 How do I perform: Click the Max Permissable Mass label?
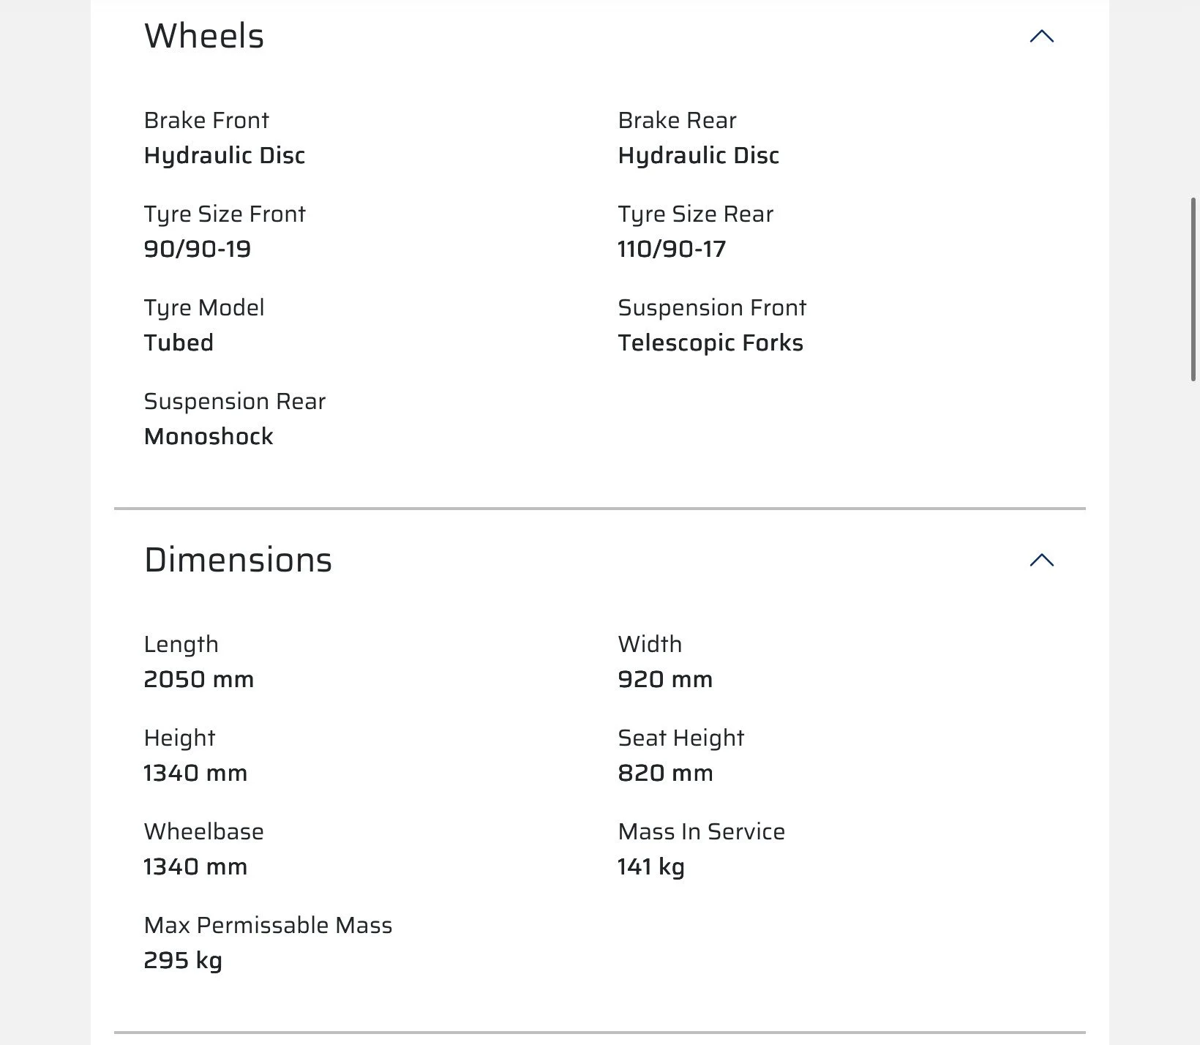[268, 926]
